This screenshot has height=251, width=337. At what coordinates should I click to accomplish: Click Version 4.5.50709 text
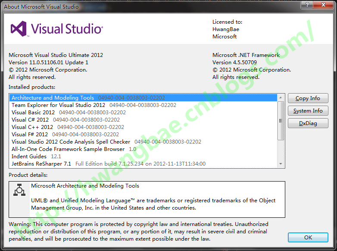click(234, 63)
